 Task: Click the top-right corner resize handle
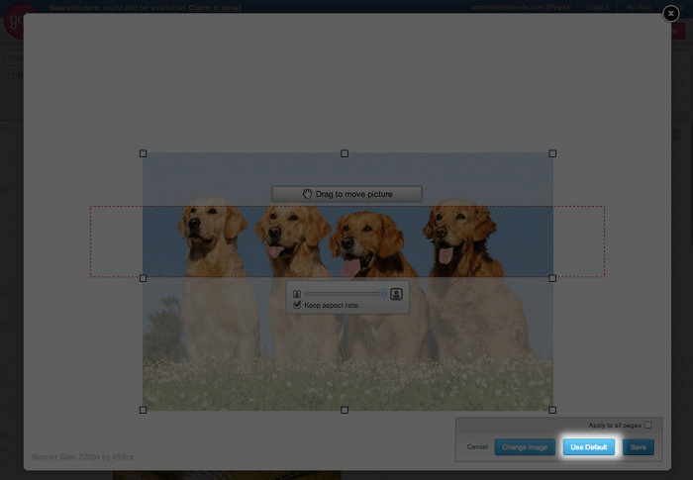tap(552, 153)
